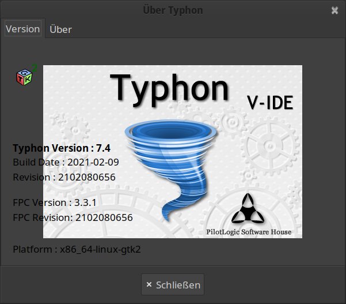Screen dimensions: 346x304
Task: Click the 'FPC Version : 3.3.1' line
Action: click(55, 202)
